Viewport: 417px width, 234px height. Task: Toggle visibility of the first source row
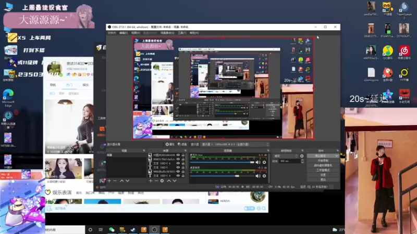tap(178, 155)
